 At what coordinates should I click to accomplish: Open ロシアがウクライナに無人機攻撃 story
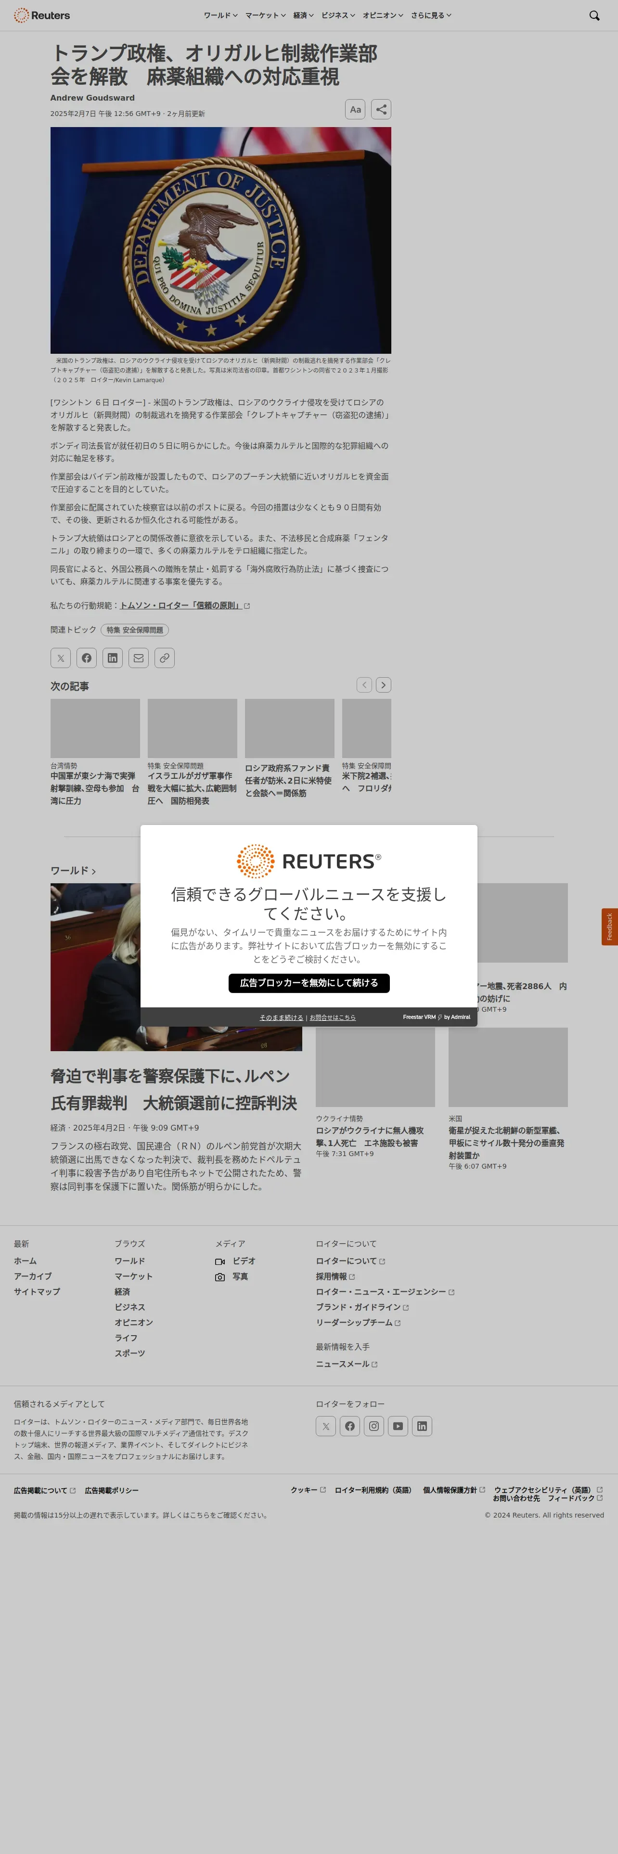(370, 1136)
